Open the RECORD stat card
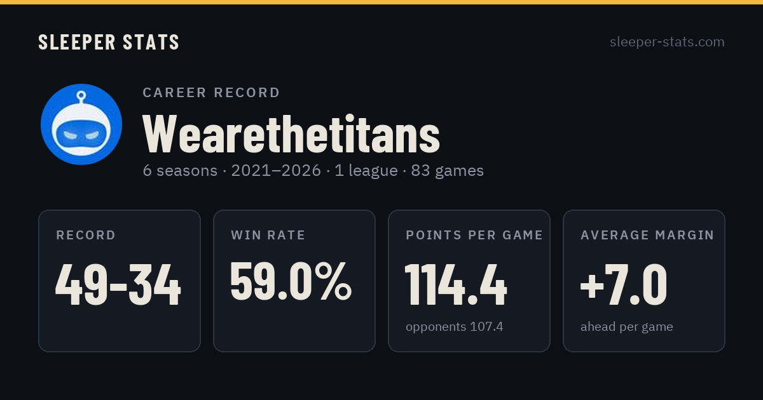The image size is (763, 400). coord(120,281)
